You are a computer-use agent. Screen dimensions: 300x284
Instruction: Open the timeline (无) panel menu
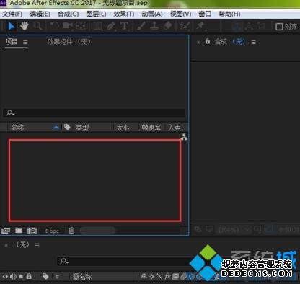[37, 245]
